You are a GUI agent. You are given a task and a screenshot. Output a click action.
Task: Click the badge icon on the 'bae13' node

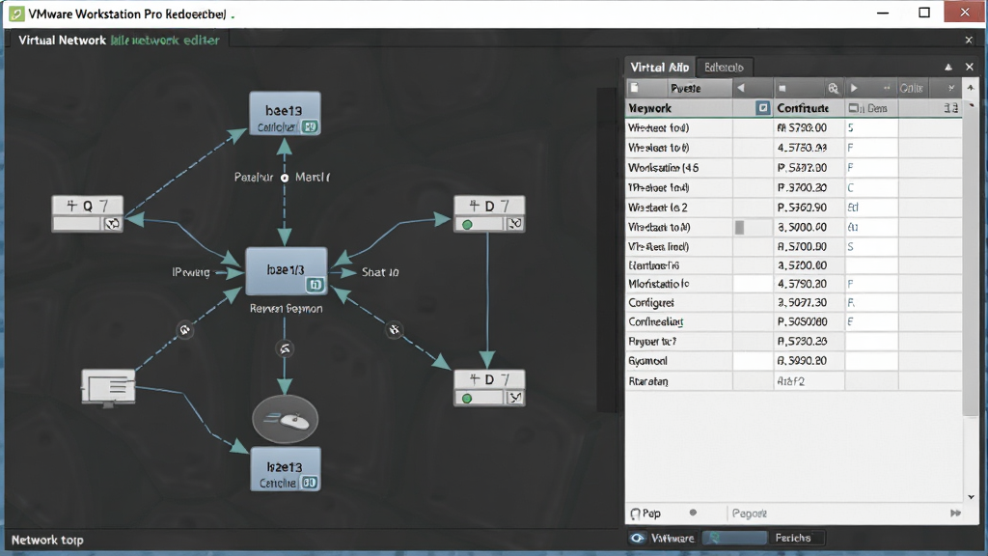click(x=309, y=126)
